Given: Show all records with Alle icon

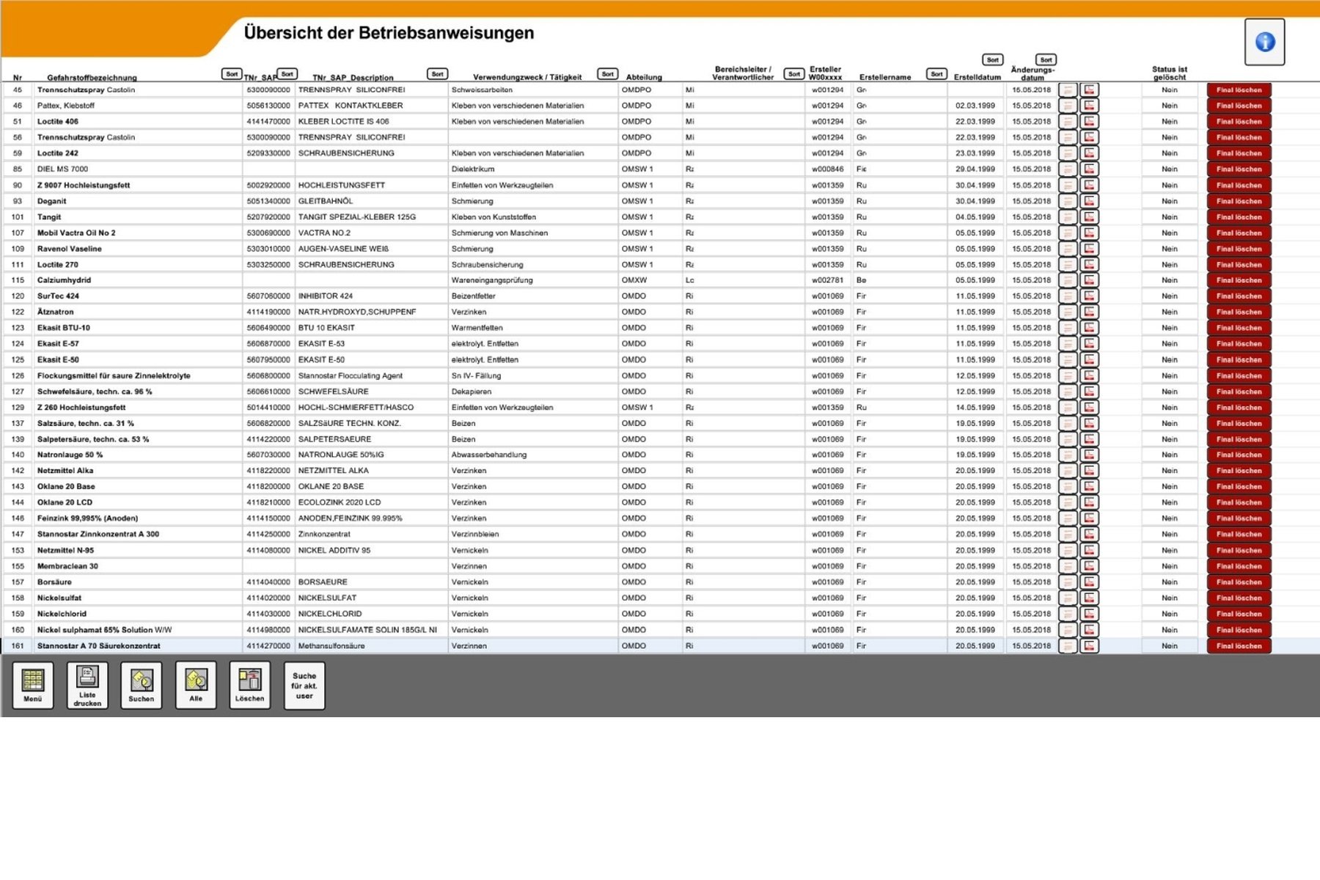Looking at the screenshot, I should 196,685.
